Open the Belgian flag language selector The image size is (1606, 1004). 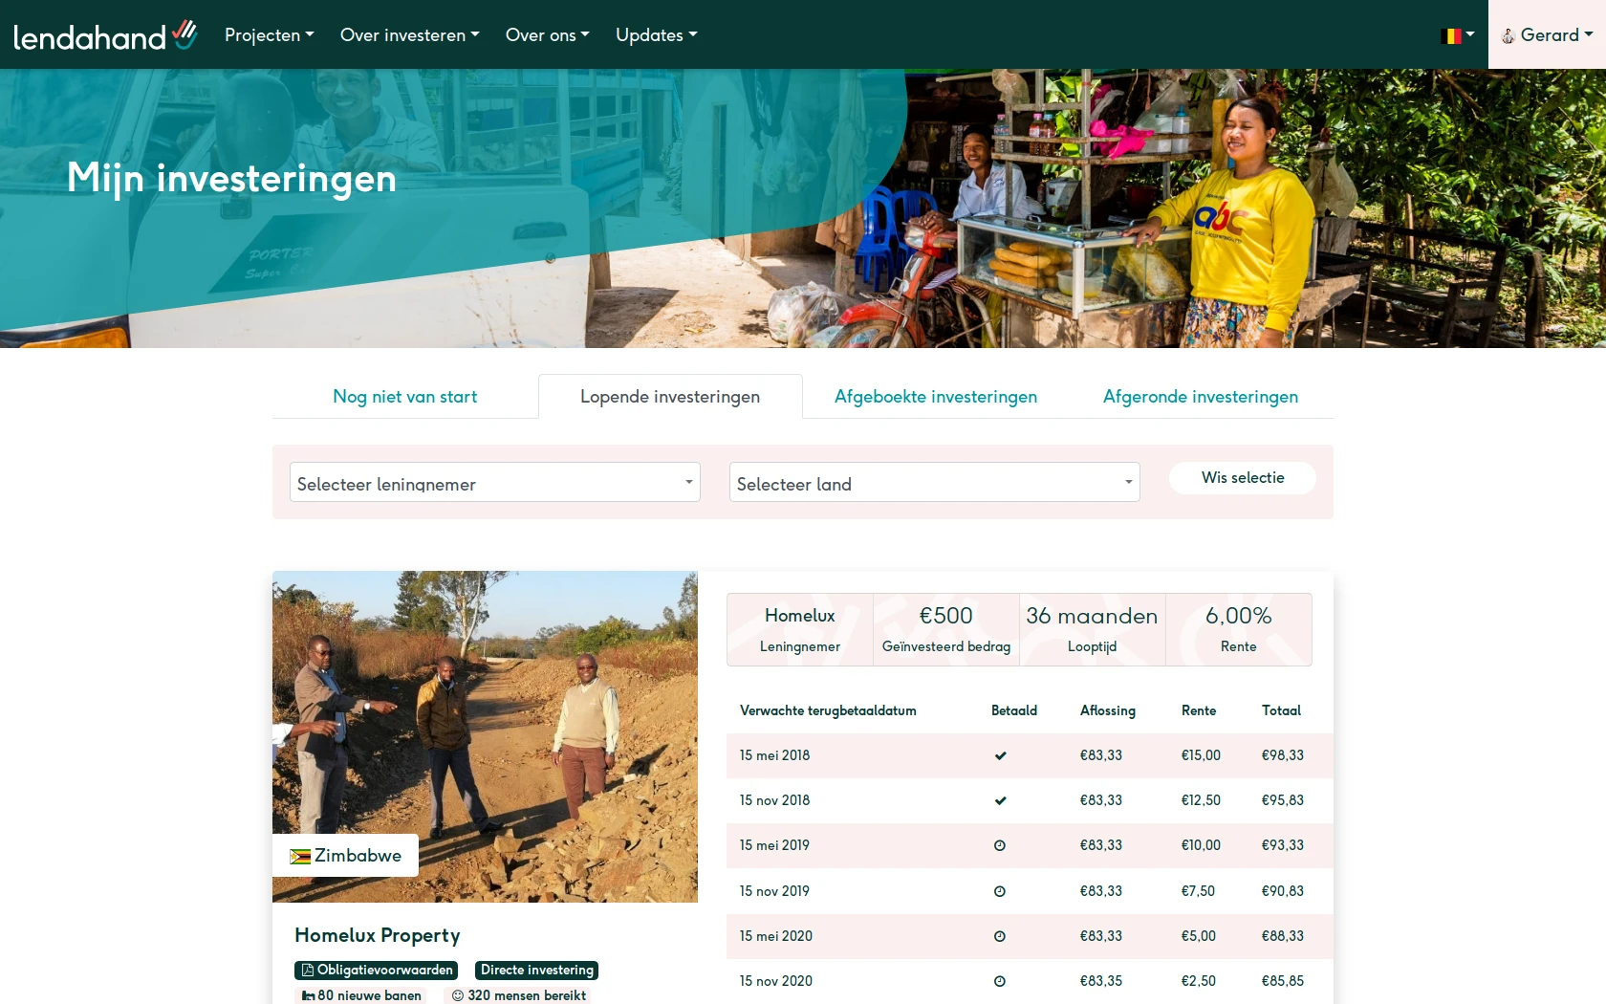[x=1457, y=35]
